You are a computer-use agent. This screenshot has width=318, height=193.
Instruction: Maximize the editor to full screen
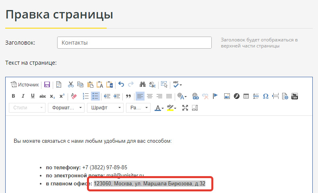[x=185, y=108]
